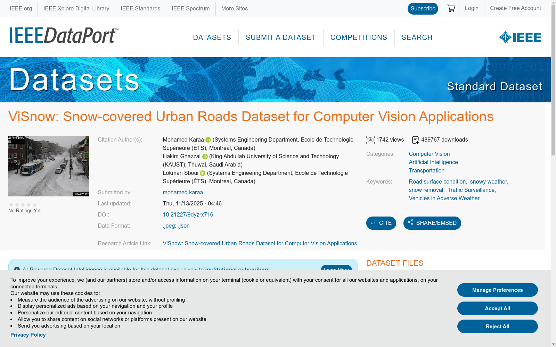Open Mohamed Karaa's ORCID icon

pyautogui.click(x=208, y=140)
